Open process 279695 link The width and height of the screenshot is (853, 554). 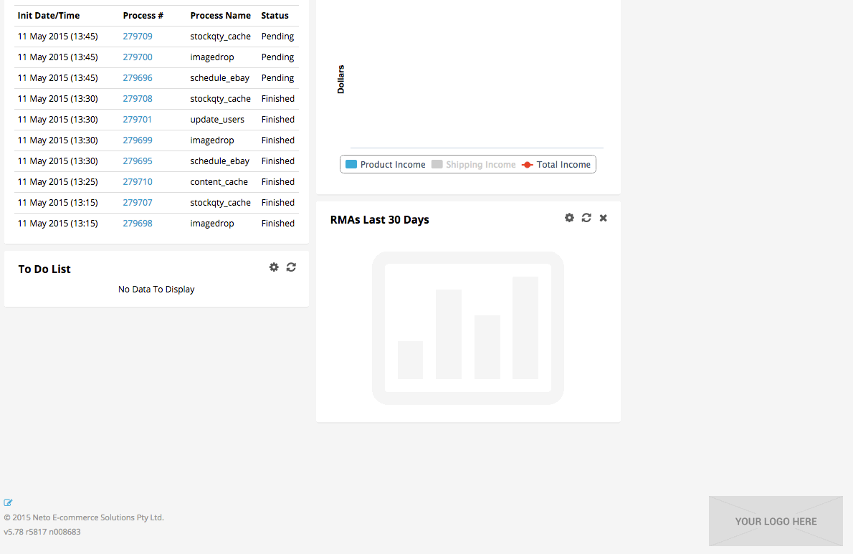point(138,161)
